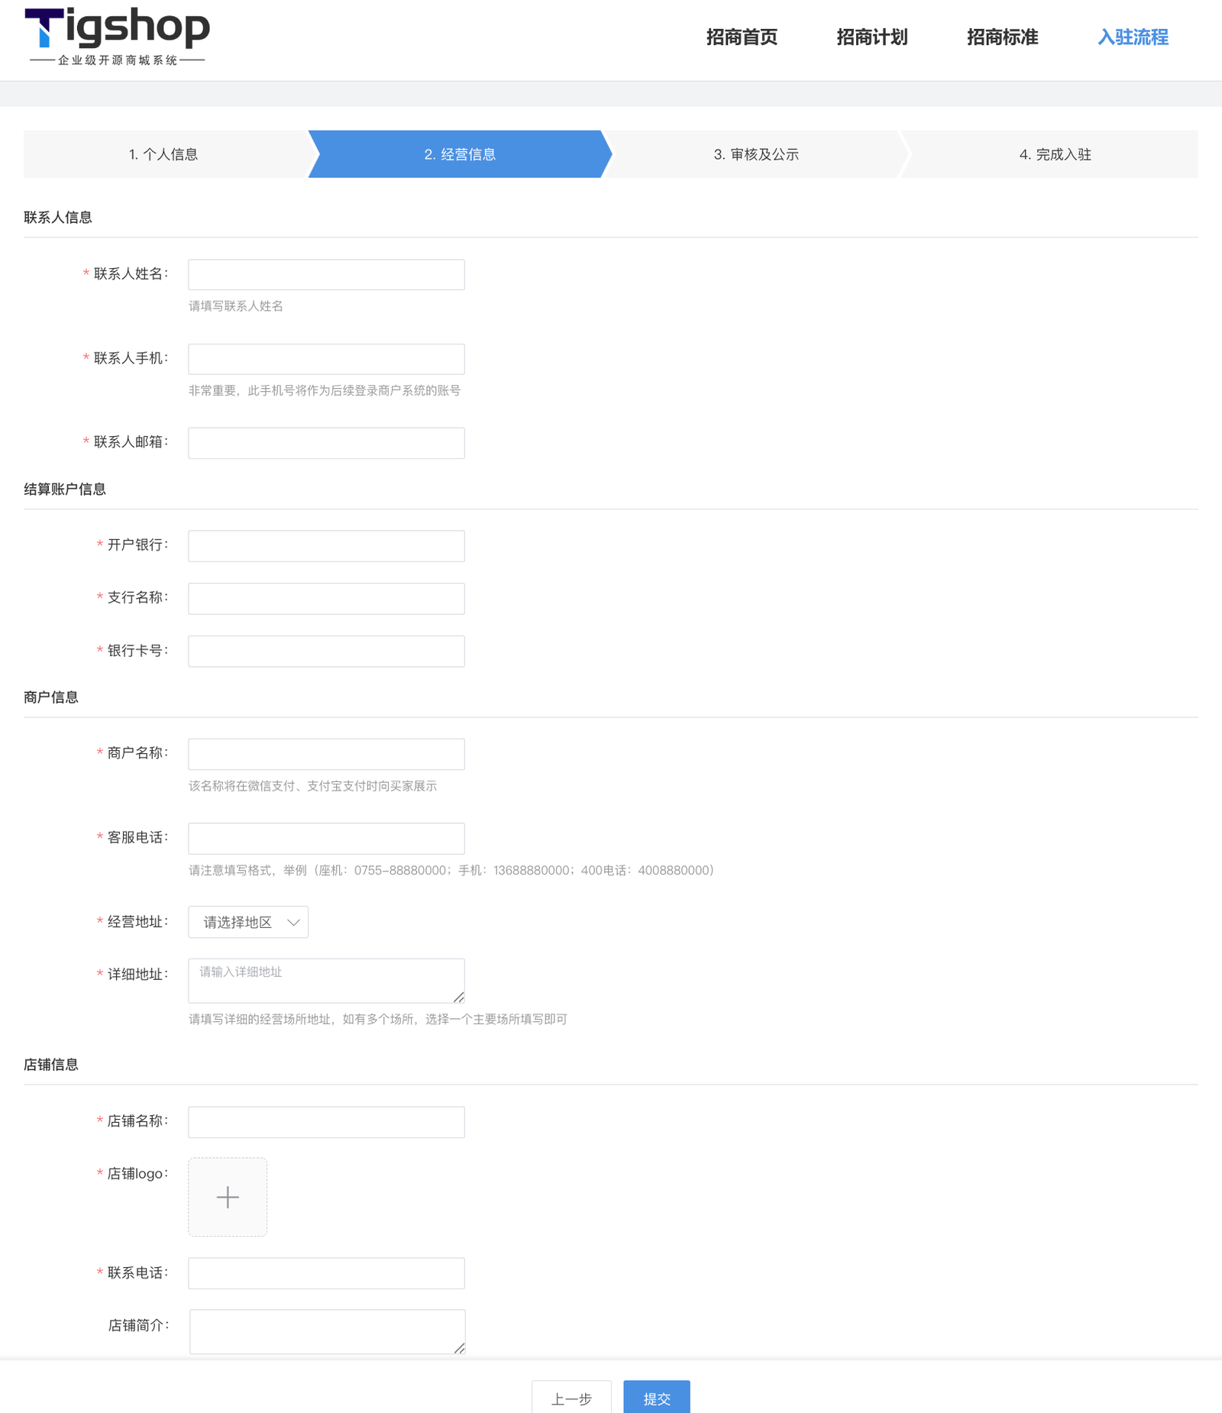The width and height of the screenshot is (1222, 1413).
Task: Go to 招商计划 navigation item
Action: [871, 37]
